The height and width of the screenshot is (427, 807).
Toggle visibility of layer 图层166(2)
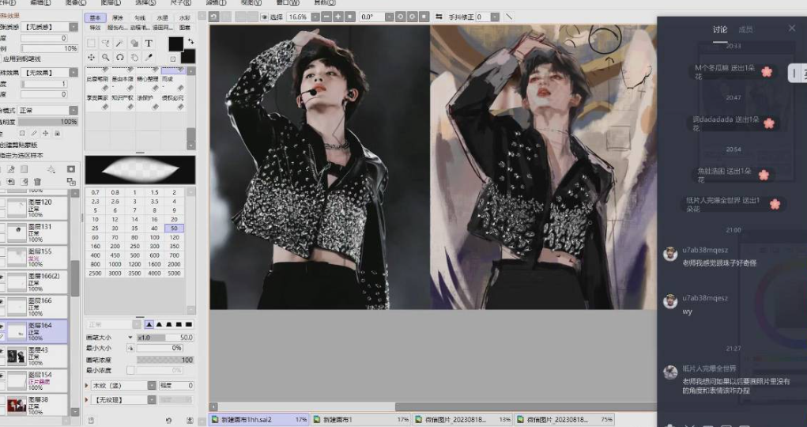click(2, 277)
